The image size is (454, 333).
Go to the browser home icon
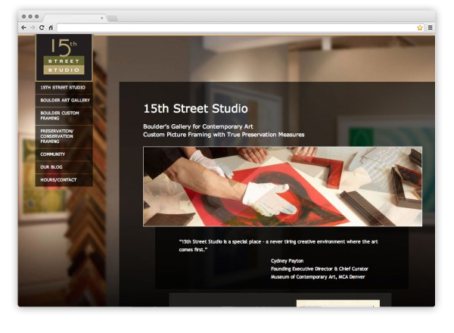click(x=51, y=27)
